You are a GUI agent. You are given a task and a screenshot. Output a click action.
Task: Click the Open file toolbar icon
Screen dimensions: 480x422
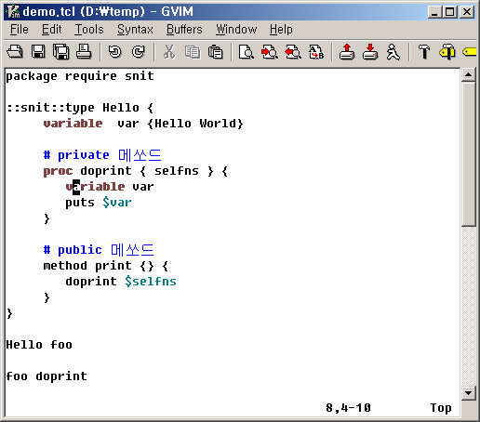point(15,51)
